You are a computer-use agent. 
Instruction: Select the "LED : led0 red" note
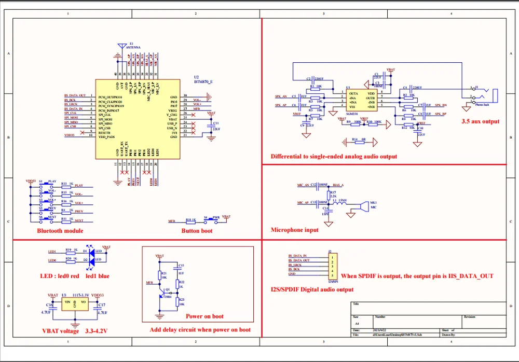coord(60,276)
